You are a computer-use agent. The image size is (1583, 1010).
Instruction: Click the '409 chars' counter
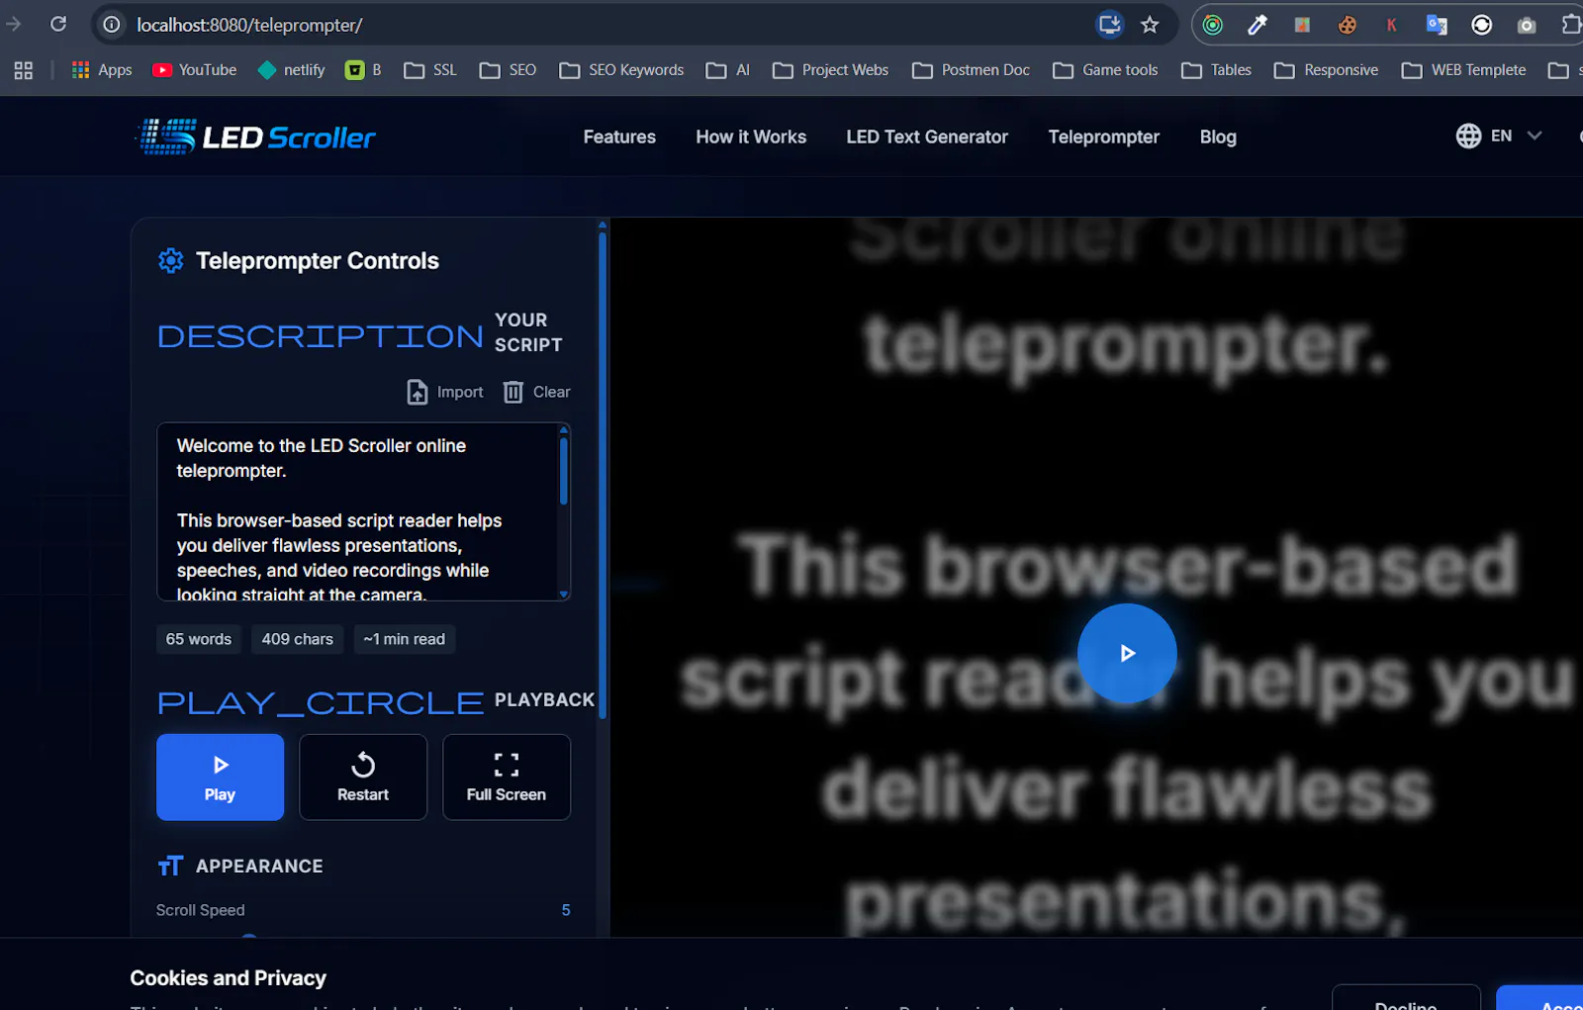click(x=298, y=639)
